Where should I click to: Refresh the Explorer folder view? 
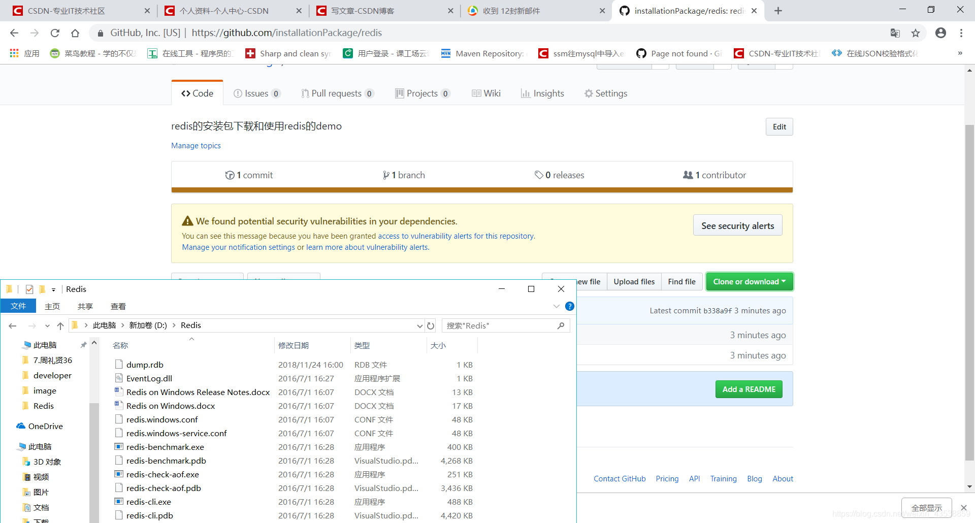pyautogui.click(x=431, y=325)
